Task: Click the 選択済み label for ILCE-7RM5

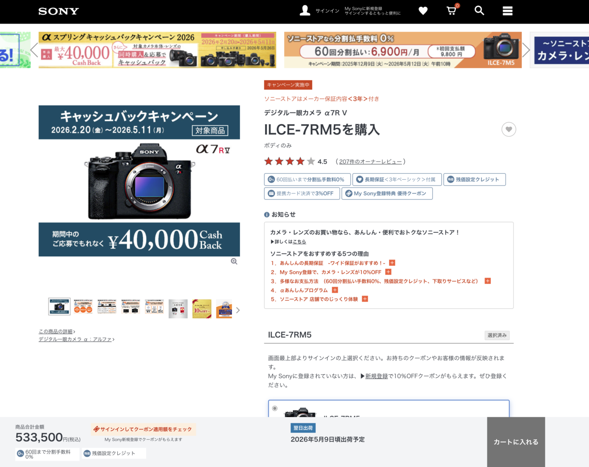Action: point(497,335)
